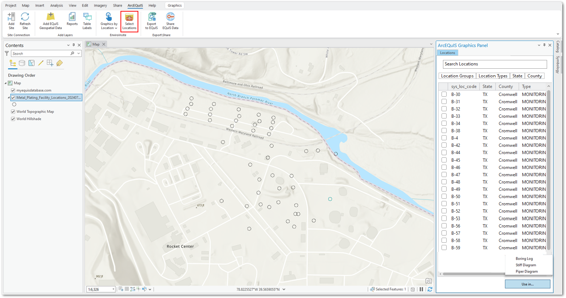Click the Search Locations input field

click(495, 64)
